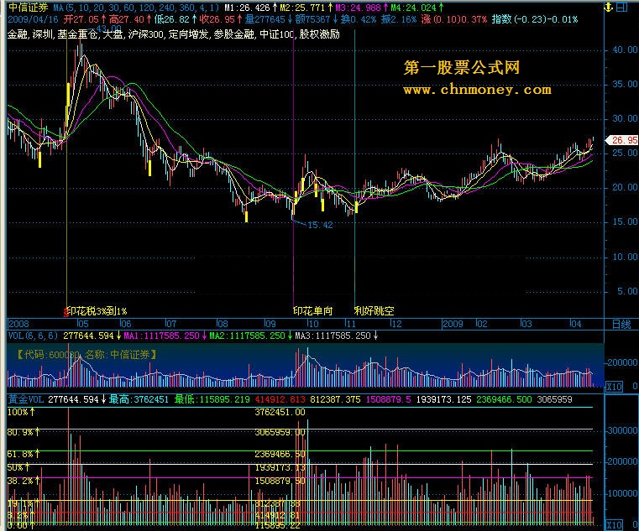
Task: Click the 100% golden ratio level label
Action: pos(21,412)
